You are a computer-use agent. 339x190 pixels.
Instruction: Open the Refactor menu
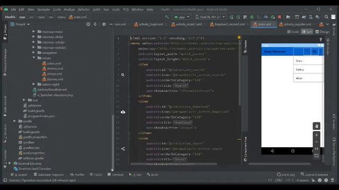click(x=84, y=9)
